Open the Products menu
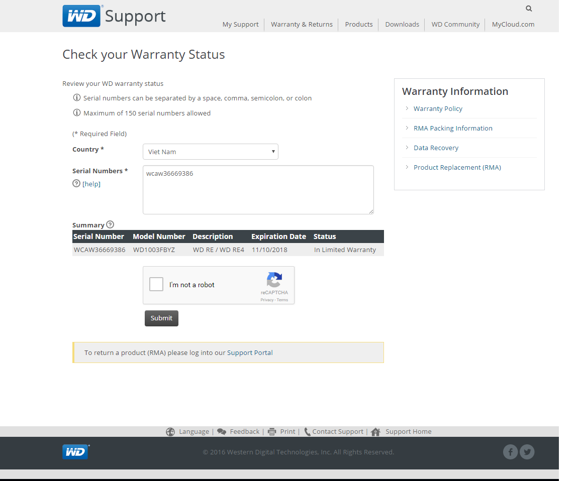Image resolution: width=579 pixels, height=481 pixels. tap(359, 24)
